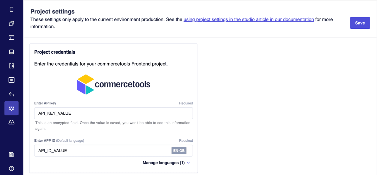Select the layouts panel icon
This screenshot has height=175, width=377.
(11, 37)
